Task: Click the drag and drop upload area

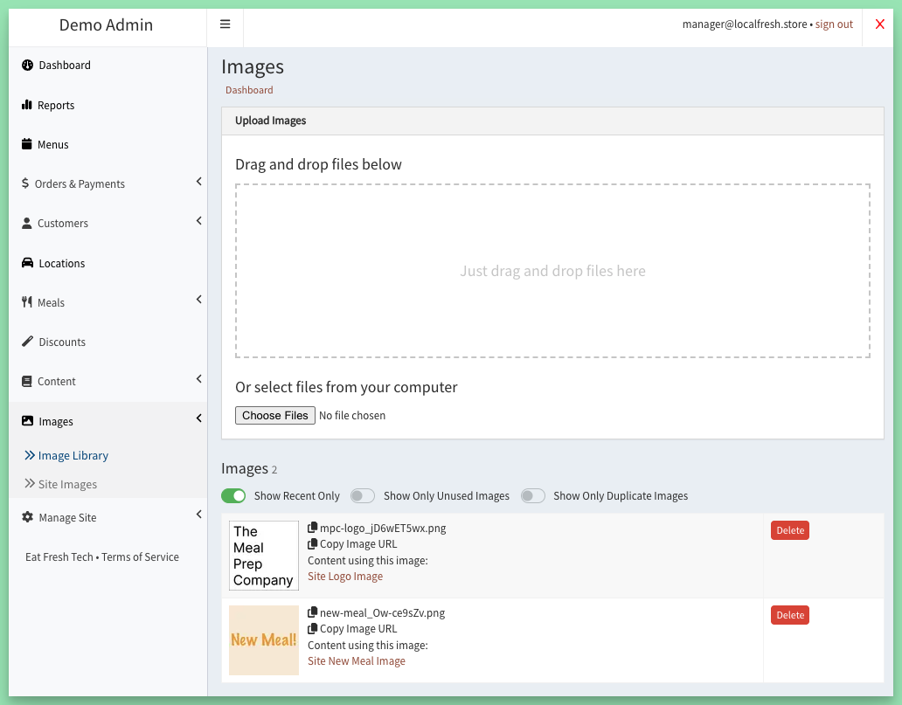Action: click(x=552, y=271)
